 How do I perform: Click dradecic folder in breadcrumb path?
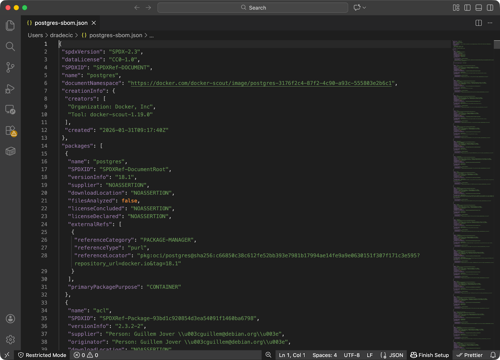[x=61, y=35]
